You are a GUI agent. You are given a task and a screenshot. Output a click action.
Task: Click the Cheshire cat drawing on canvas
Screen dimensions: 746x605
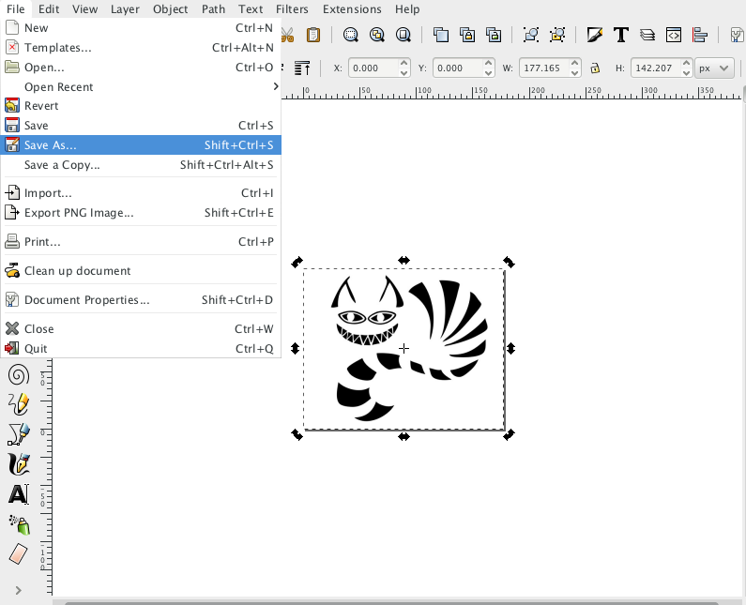click(x=409, y=350)
